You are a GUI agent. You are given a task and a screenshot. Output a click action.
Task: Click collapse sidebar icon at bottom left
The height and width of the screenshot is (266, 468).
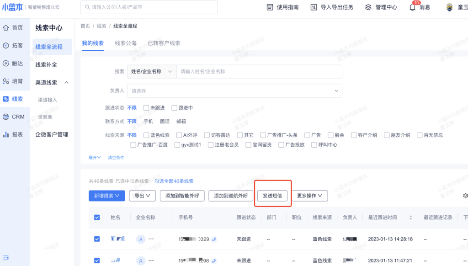pyautogui.click(x=6, y=258)
